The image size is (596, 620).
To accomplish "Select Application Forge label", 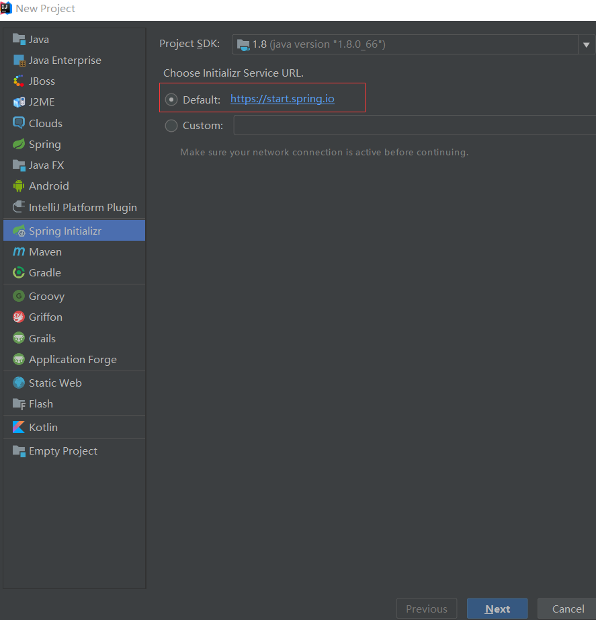I will tap(73, 360).
